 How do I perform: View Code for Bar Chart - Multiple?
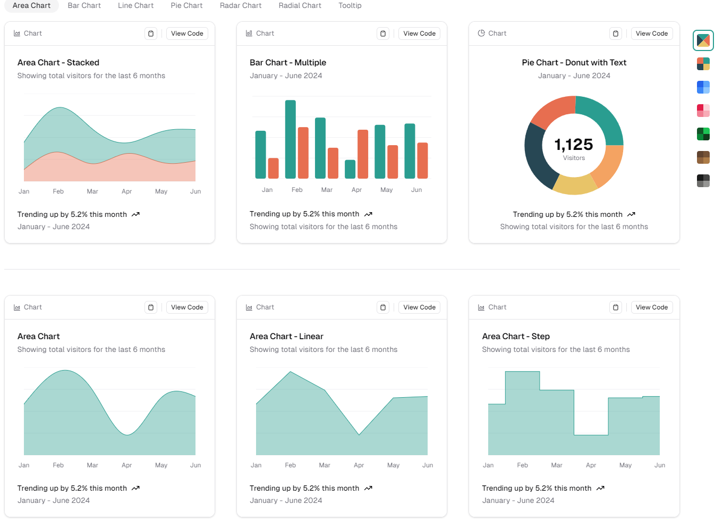pyautogui.click(x=419, y=33)
